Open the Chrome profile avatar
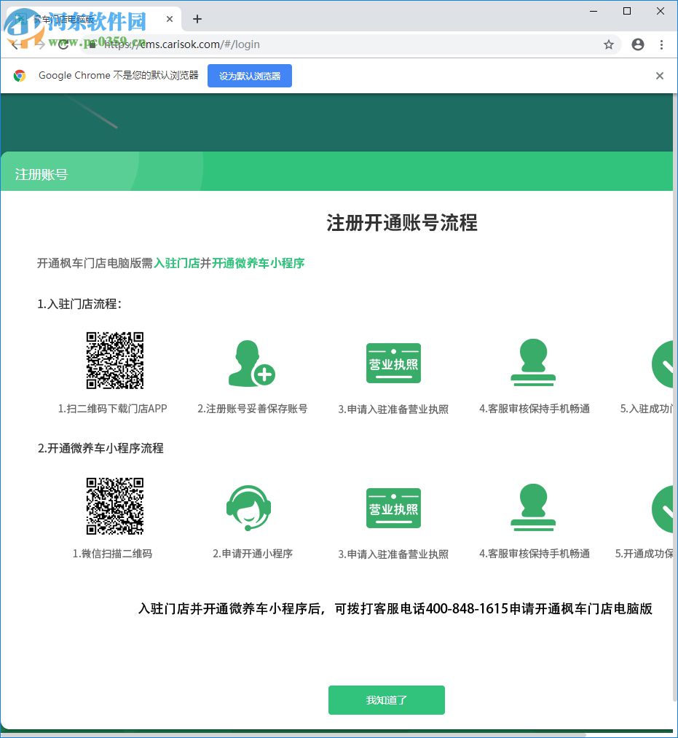The image size is (678, 738). tap(638, 44)
